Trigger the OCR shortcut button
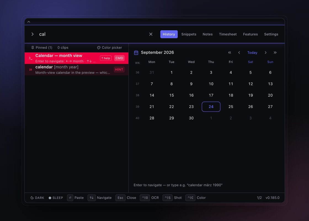The height and width of the screenshot is (221, 309). (x=149, y=198)
